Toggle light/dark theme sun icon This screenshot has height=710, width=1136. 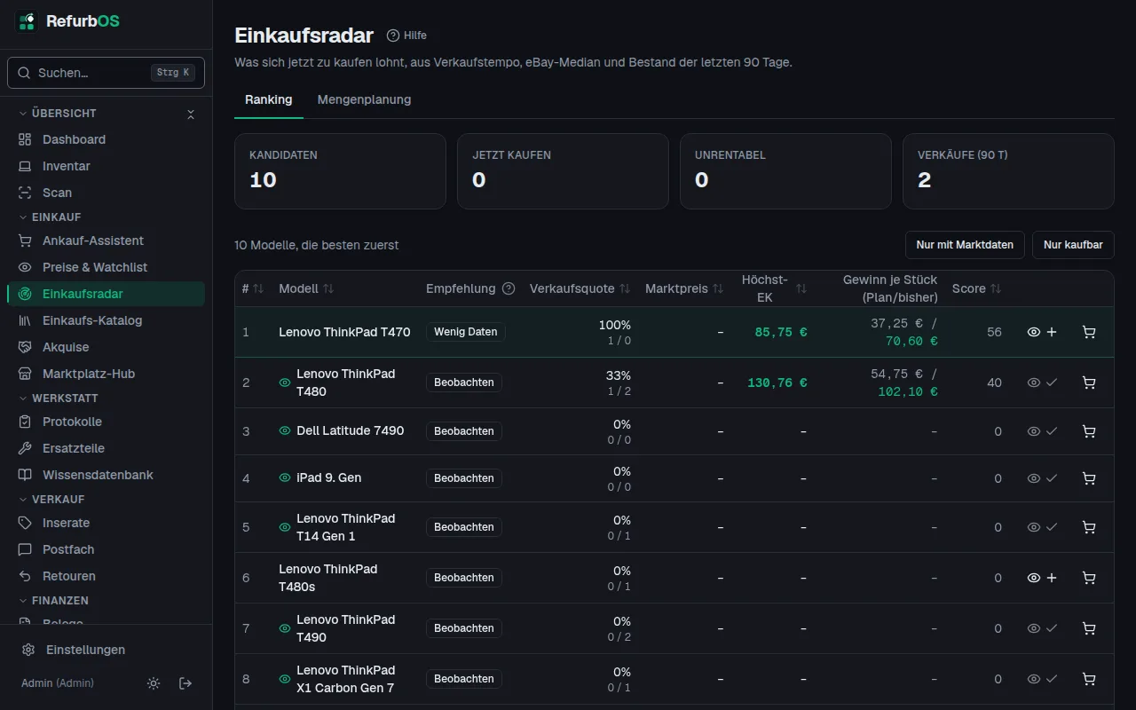tap(154, 683)
